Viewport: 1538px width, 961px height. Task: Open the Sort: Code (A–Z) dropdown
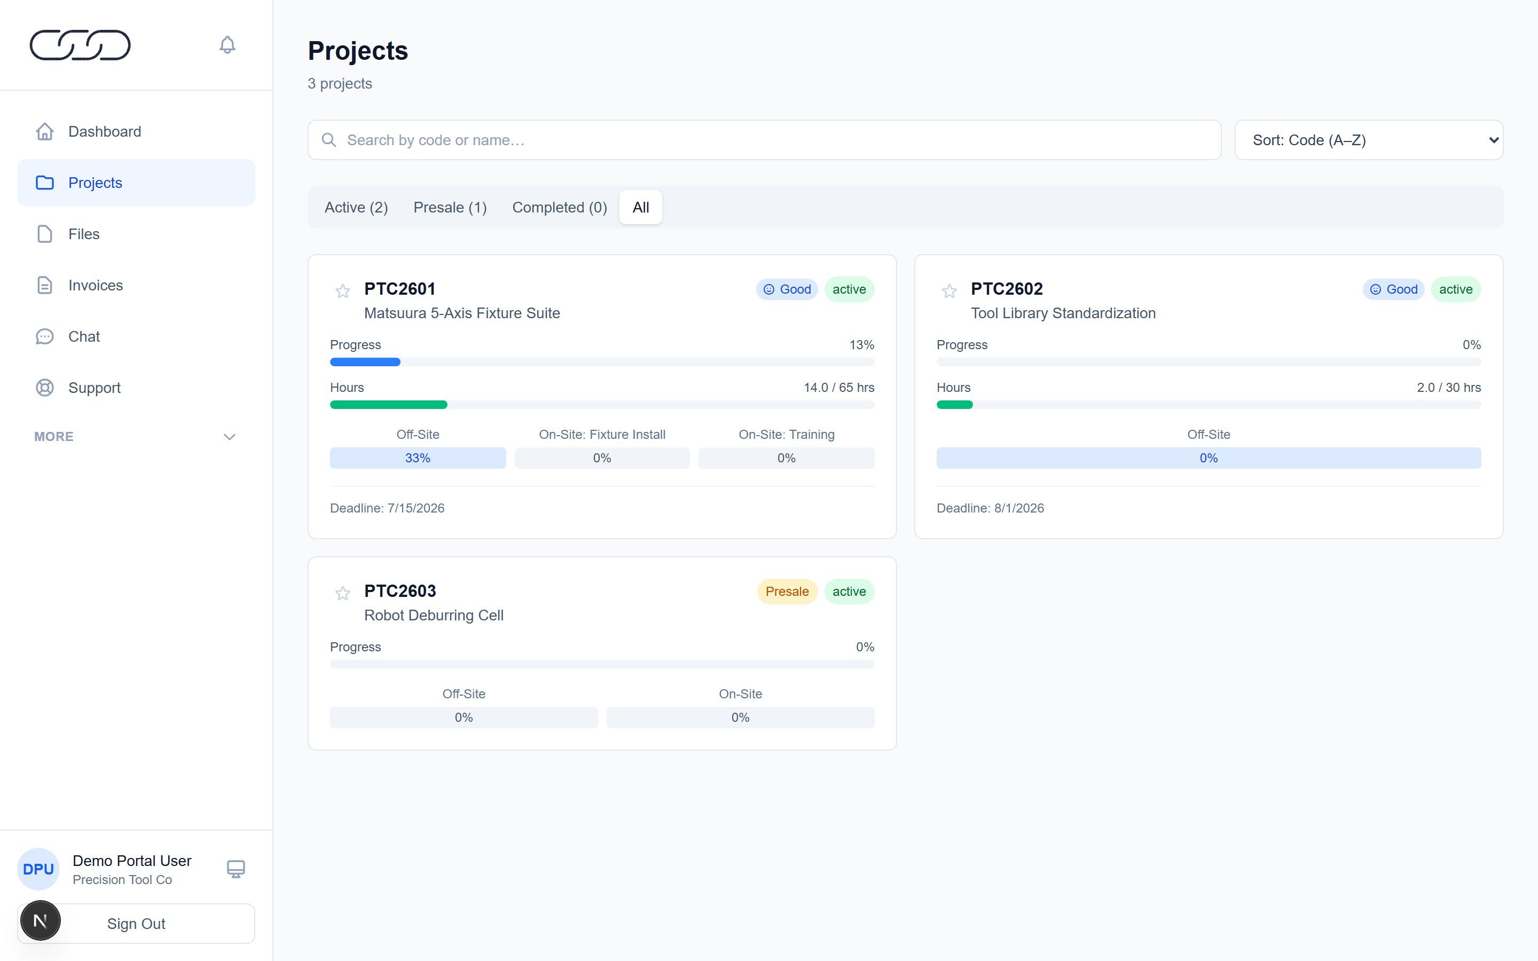coord(1369,140)
